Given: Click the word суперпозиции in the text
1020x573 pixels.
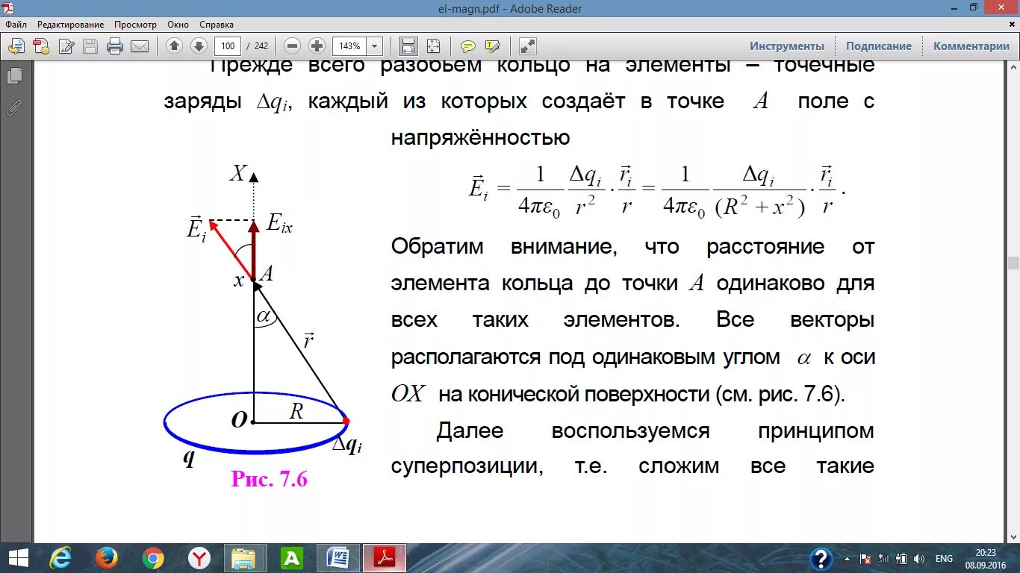Looking at the screenshot, I should (465, 467).
